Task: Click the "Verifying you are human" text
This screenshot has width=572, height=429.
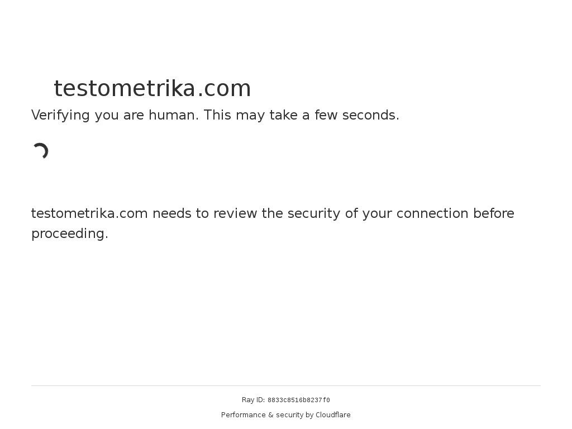Action: click(115, 115)
